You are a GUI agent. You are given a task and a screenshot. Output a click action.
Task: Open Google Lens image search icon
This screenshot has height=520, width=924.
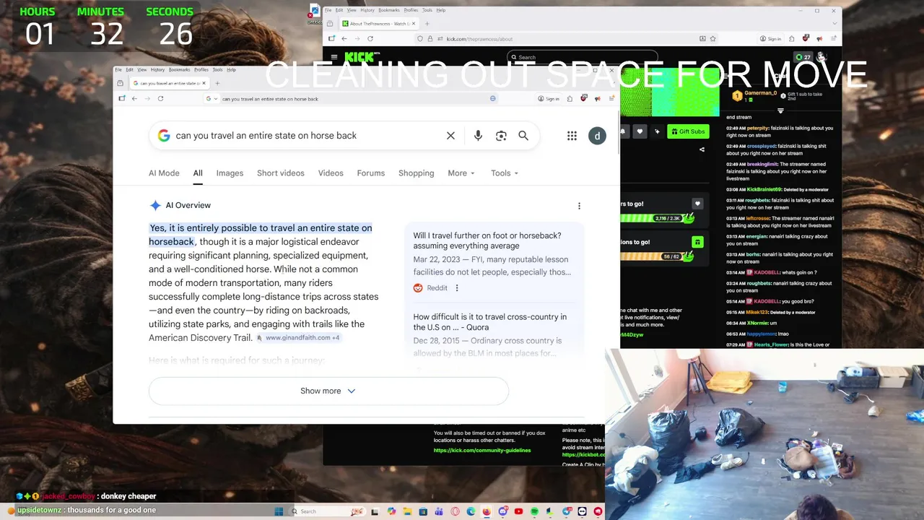pos(501,136)
